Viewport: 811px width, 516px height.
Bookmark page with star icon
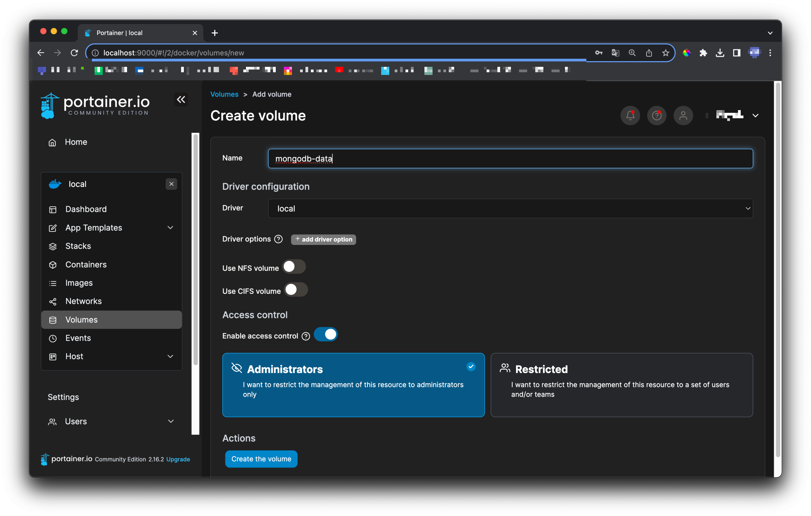point(665,53)
